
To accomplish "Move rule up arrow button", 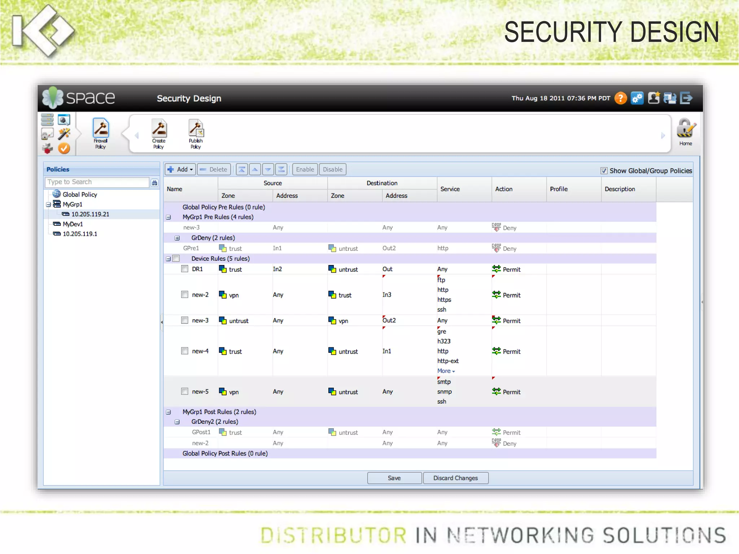I will [x=255, y=169].
